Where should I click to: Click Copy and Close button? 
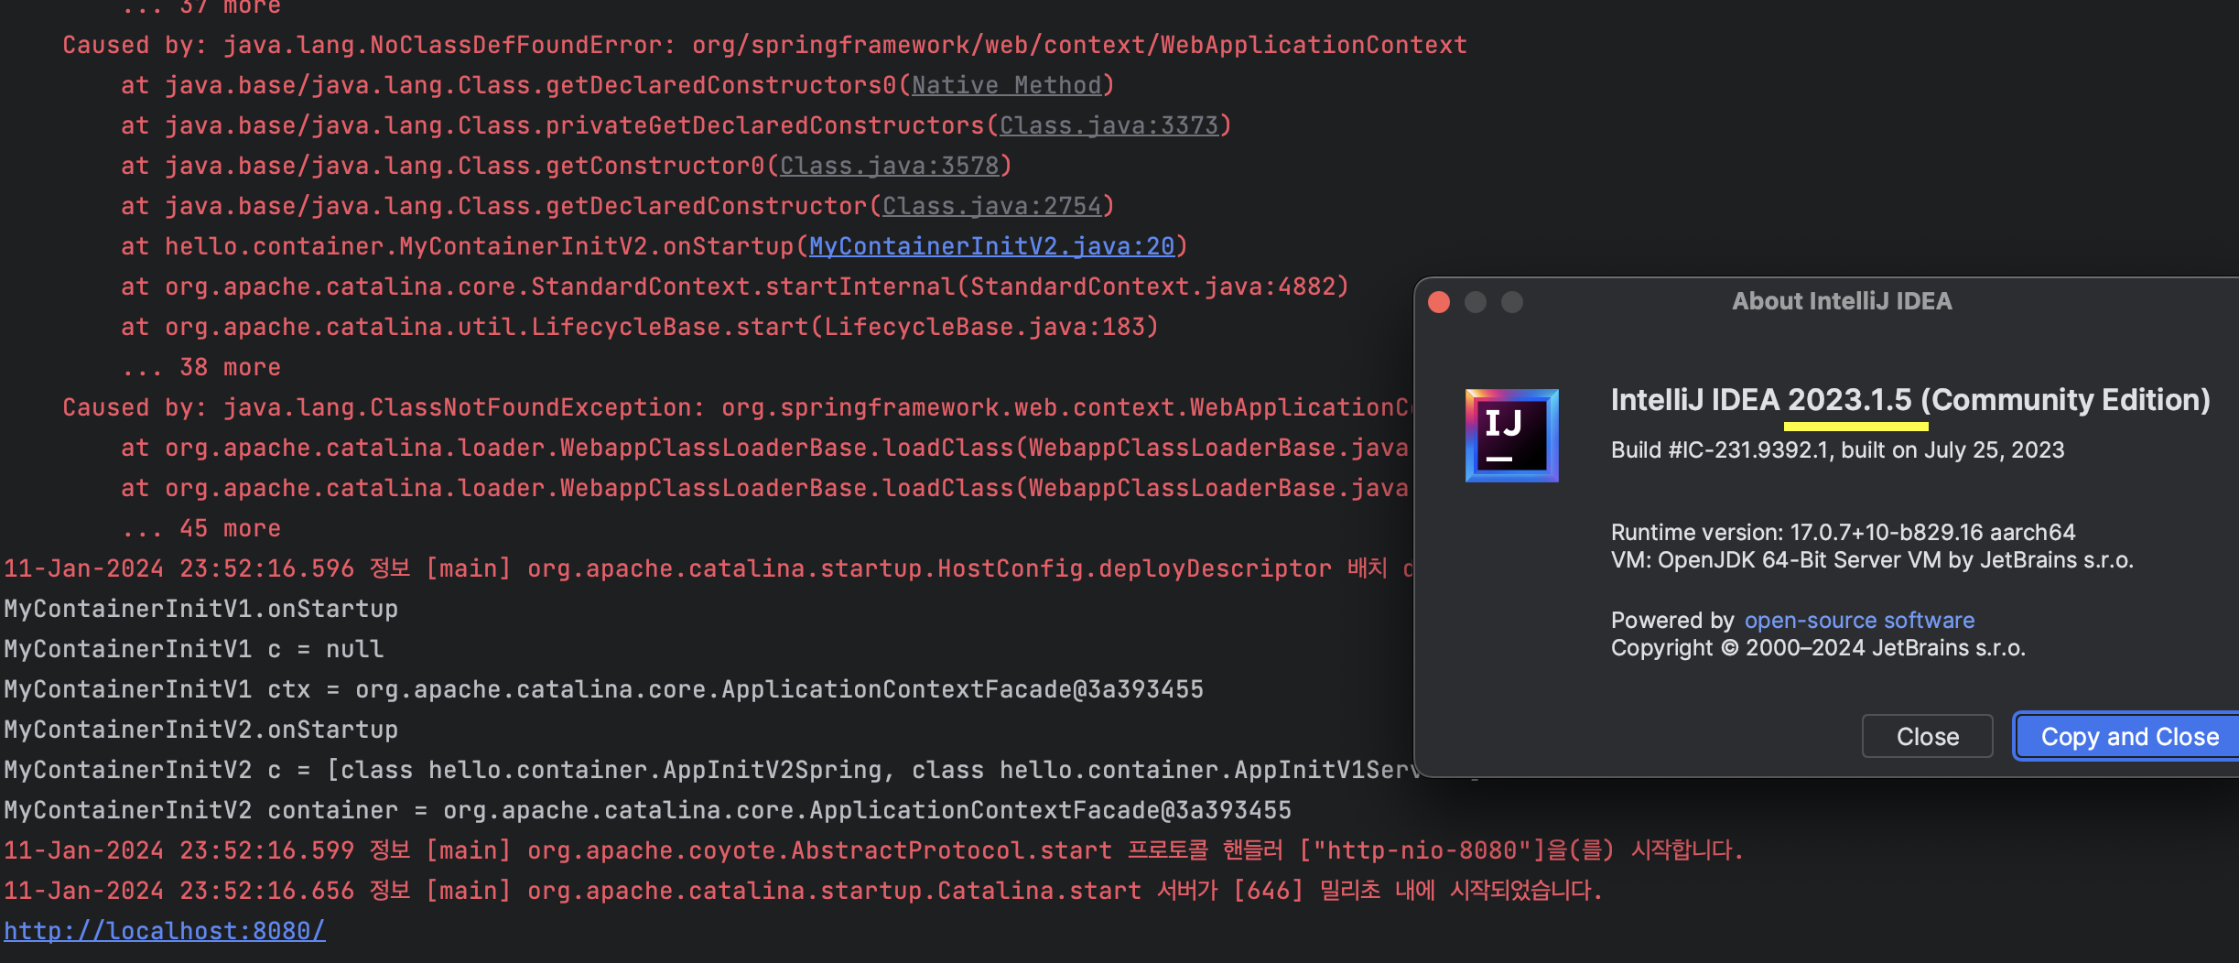click(x=2127, y=736)
